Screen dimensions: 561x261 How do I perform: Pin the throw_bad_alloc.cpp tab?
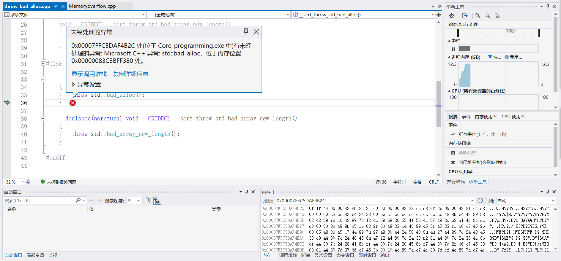[x=56, y=6]
